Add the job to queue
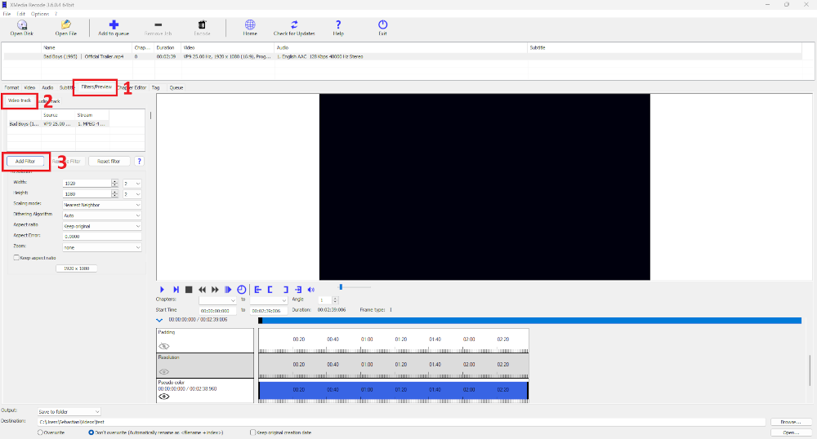The height and width of the screenshot is (439, 817). pos(114,28)
